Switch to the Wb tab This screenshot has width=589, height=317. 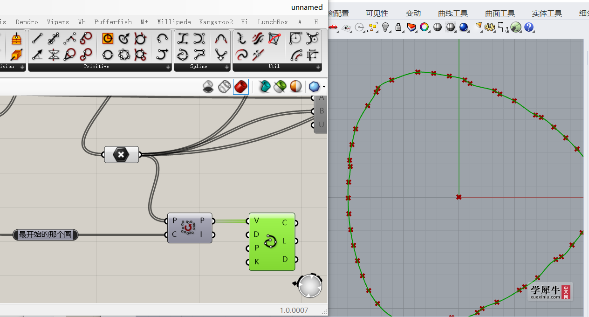[82, 22]
